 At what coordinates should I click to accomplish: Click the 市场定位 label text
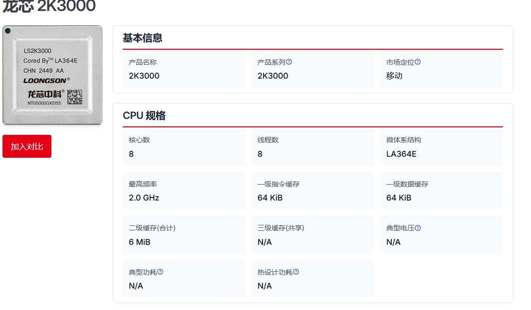[400, 62]
